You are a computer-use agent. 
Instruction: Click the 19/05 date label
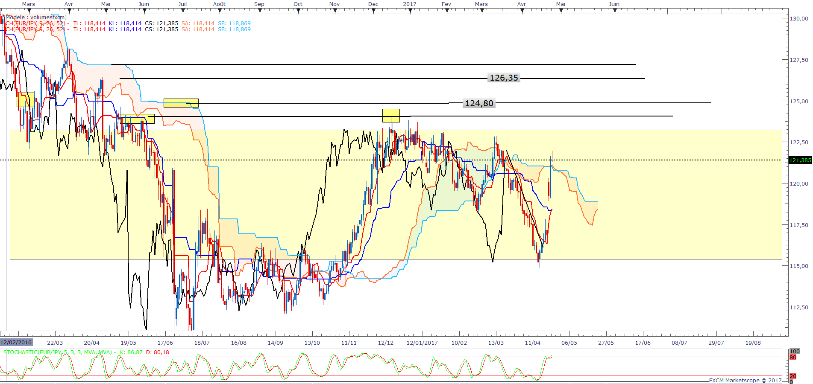coord(128,343)
